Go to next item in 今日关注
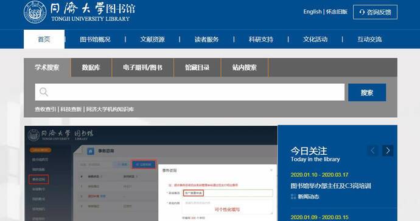This screenshot has height=221, width=420. click(388, 151)
